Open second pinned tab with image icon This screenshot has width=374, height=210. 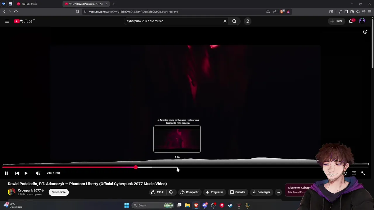(11, 4)
